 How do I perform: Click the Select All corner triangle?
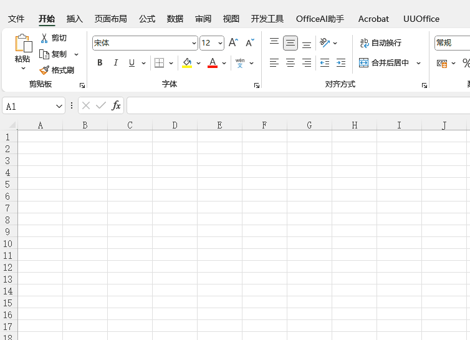pos(12,125)
